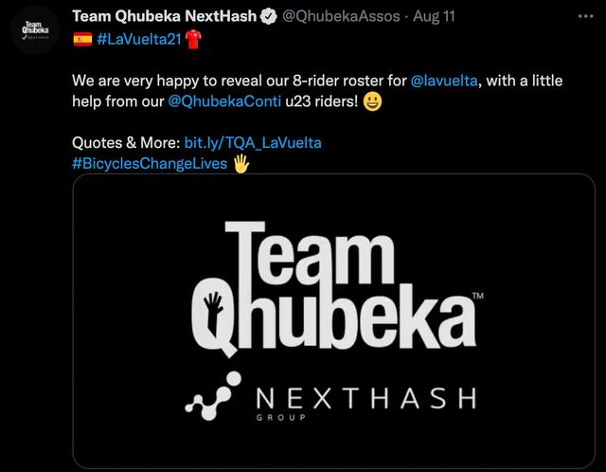Image resolution: width=606 pixels, height=472 pixels.
Task: Open the Team Qhubeka image attachment
Action: pyautogui.click(x=334, y=321)
